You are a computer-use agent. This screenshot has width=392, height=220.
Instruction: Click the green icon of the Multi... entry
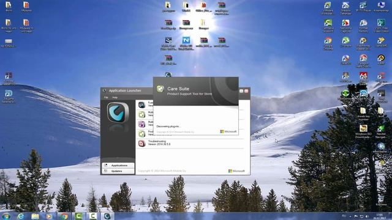click(x=141, y=114)
